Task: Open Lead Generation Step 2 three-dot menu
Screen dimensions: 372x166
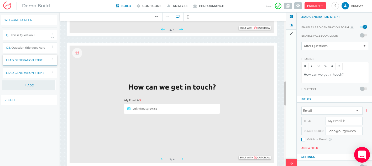Action: [53, 72]
